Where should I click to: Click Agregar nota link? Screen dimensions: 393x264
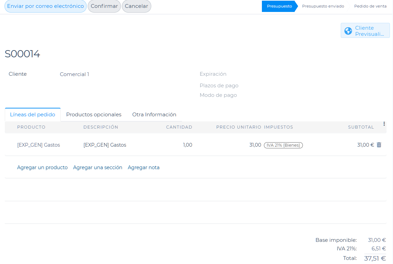click(143, 167)
